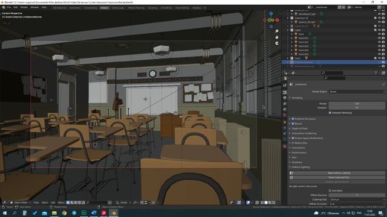The image size is (387, 217).
Task: Open the Render menu
Action: [x=24, y=7]
